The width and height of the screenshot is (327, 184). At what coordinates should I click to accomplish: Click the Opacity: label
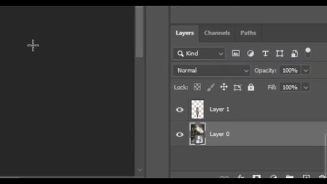coord(265,71)
